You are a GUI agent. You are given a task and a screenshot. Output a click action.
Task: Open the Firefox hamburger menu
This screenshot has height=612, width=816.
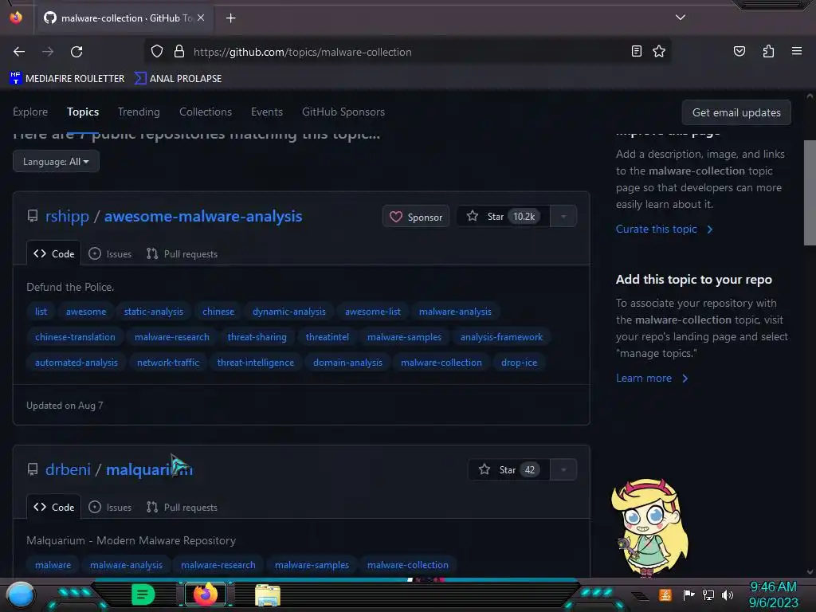pyautogui.click(x=796, y=51)
